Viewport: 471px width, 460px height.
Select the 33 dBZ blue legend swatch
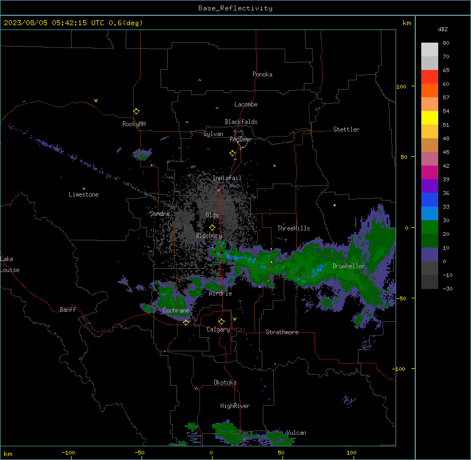point(429,199)
